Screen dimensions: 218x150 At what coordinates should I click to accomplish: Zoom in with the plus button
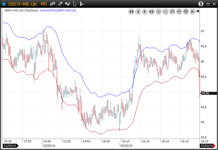coord(158,11)
